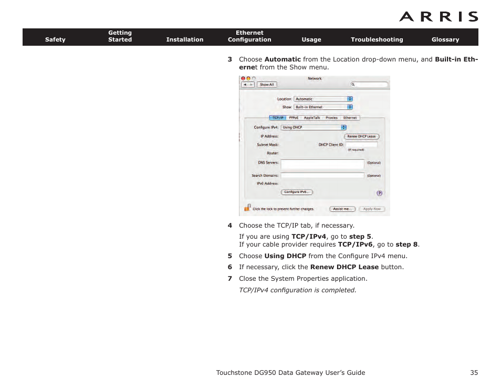This screenshot has width=501, height=388.
Task: Switch to the PPPoE tab
Action: pyautogui.click(x=294, y=118)
